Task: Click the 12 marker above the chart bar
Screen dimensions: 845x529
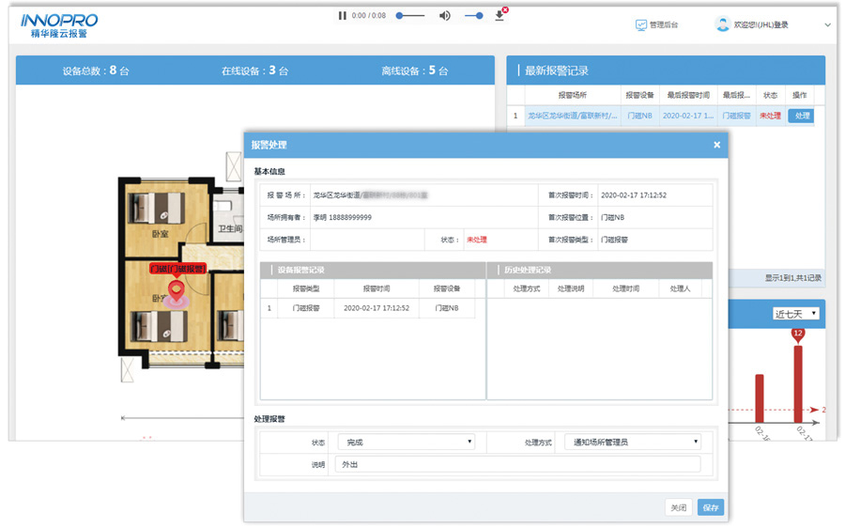Action: 798,334
